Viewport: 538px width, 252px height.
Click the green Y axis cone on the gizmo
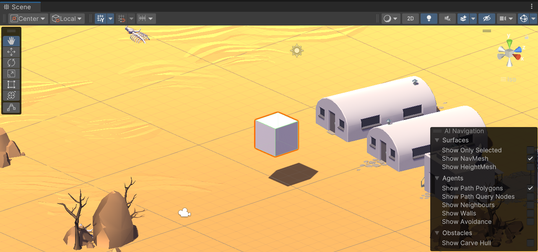pyautogui.click(x=509, y=43)
